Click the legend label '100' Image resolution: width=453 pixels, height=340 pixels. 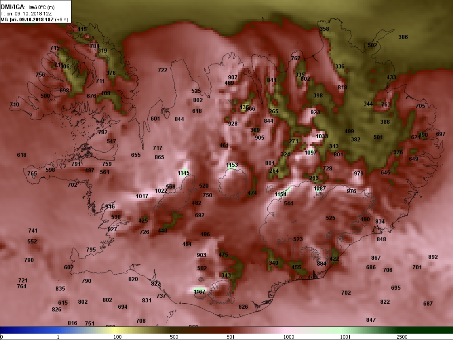(x=118, y=337)
